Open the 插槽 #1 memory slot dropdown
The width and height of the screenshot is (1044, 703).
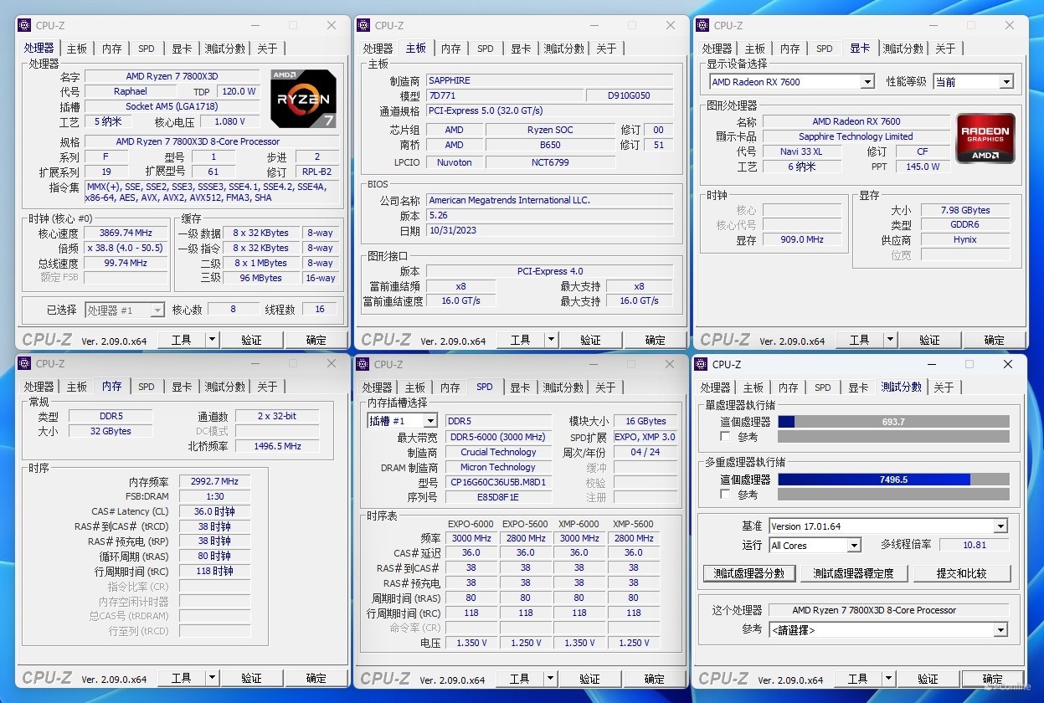402,421
